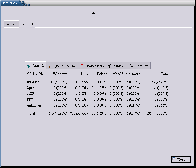Click unknown row total 2 (0.15%)

[x=162, y=105]
